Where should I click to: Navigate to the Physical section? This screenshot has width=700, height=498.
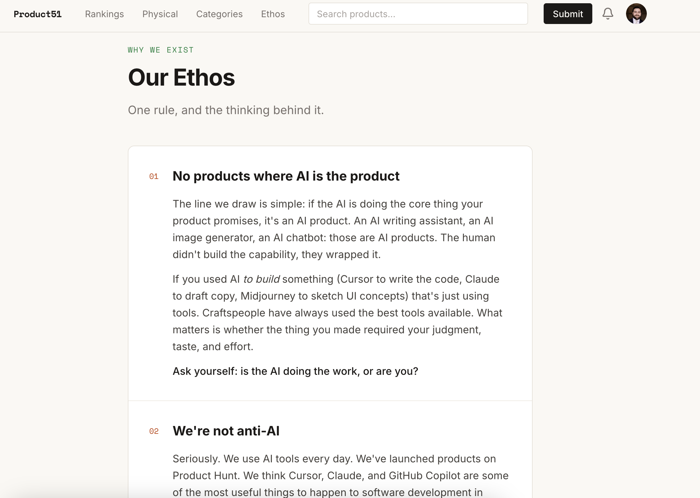pyautogui.click(x=160, y=14)
